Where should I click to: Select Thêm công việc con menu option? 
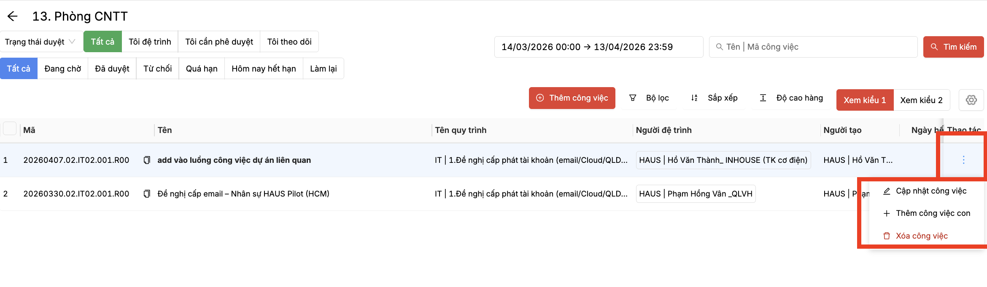[933, 213]
